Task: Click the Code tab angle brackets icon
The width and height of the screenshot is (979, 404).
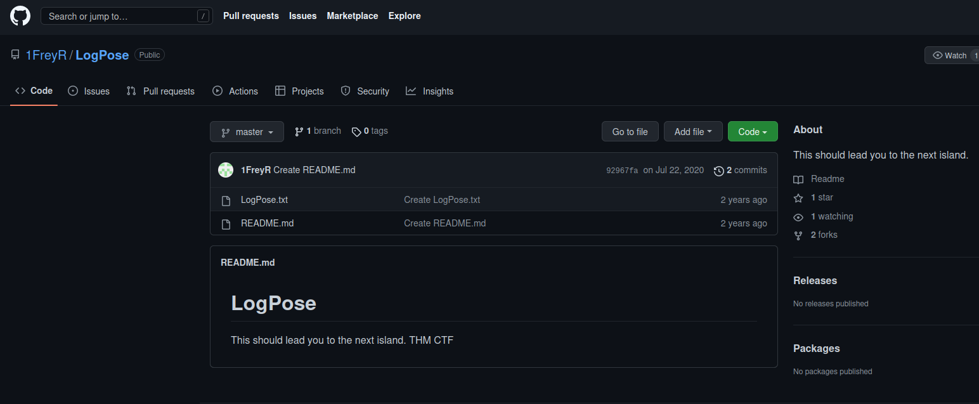Action: pyautogui.click(x=20, y=91)
